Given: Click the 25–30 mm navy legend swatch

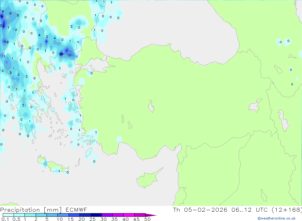Looking at the screenshot, I should [x=96, y=215].
